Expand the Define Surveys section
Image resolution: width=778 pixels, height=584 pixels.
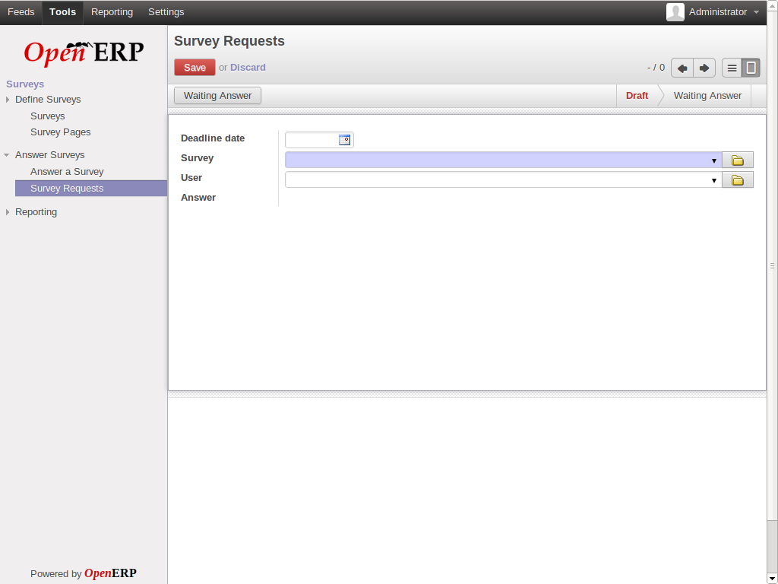pos(8,100)
